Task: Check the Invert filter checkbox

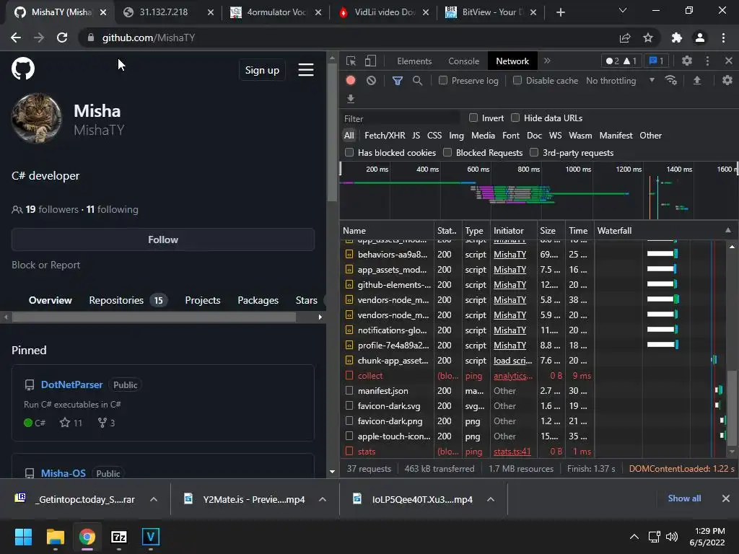Action: (x=473, y=118)
